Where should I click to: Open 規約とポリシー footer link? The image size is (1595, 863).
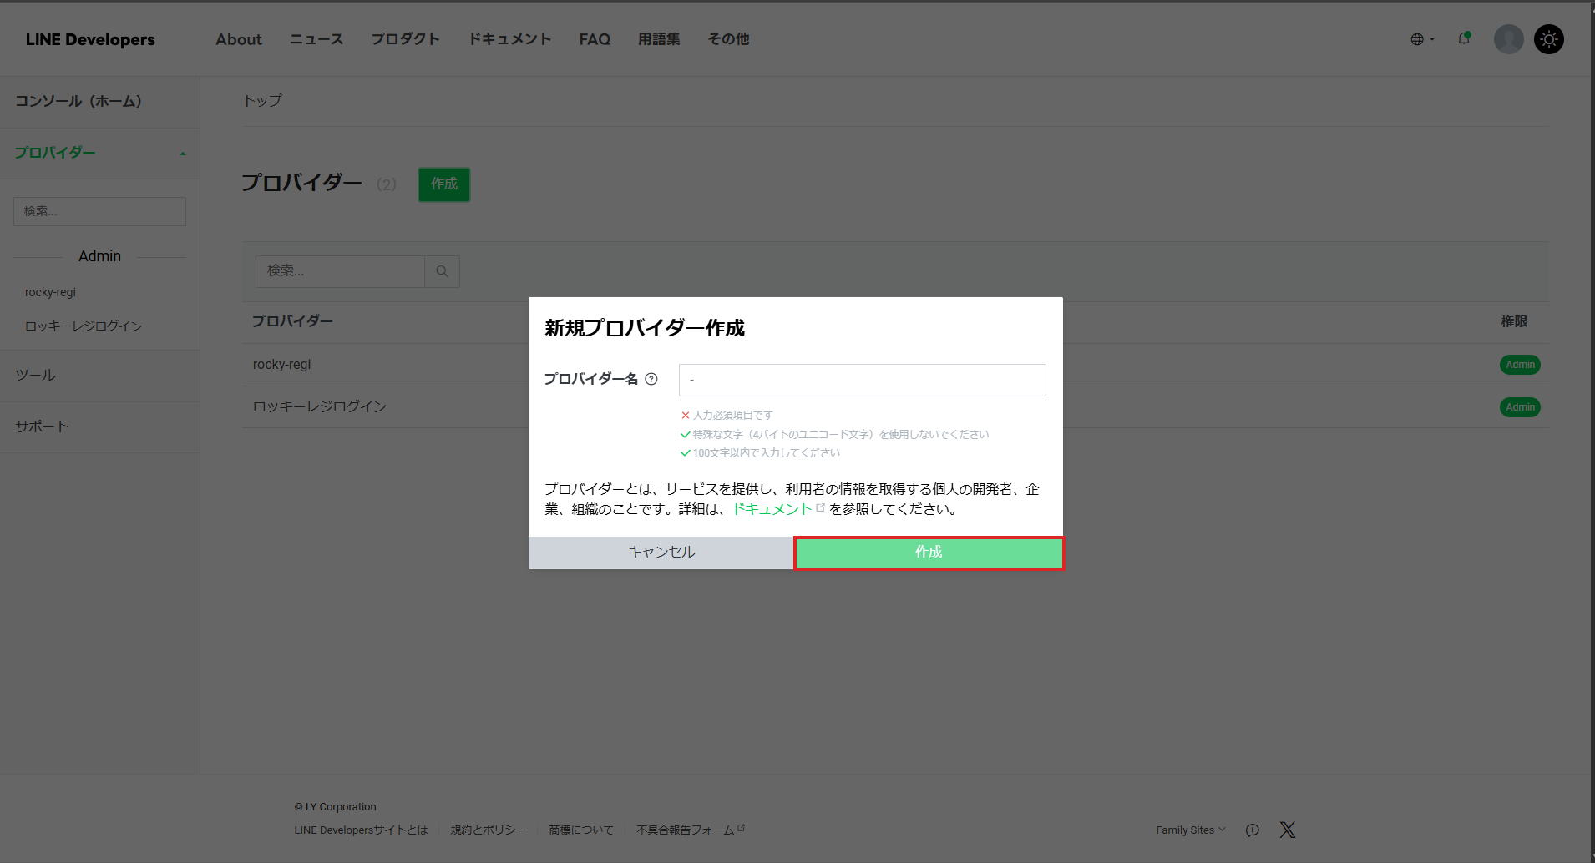point(489,830)
